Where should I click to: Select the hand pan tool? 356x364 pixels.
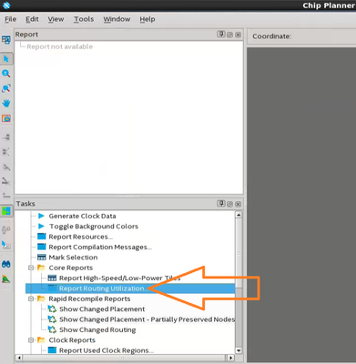tap(6, 103)
